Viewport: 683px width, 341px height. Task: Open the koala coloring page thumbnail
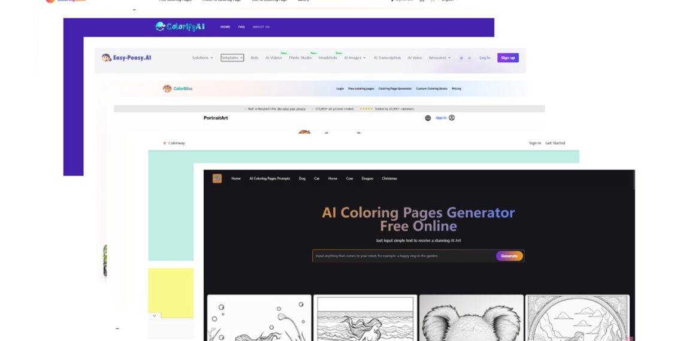[472, 318]
